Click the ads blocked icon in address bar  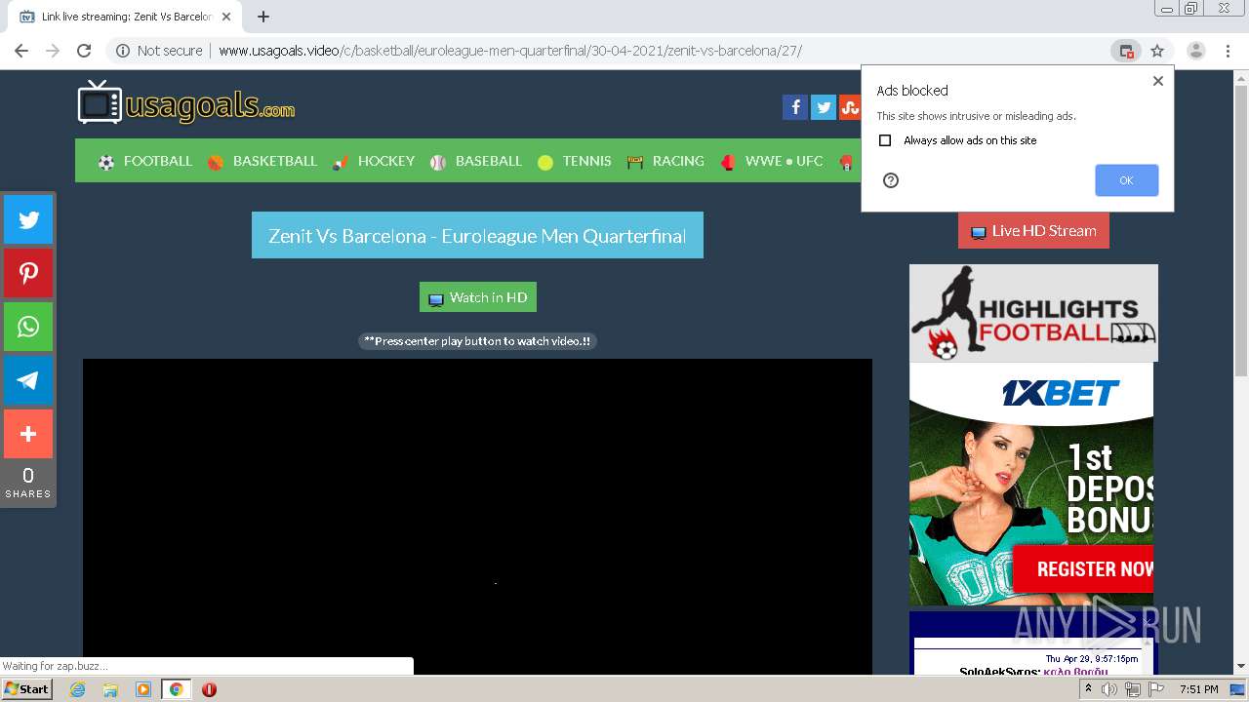[x=1126, y=51]
